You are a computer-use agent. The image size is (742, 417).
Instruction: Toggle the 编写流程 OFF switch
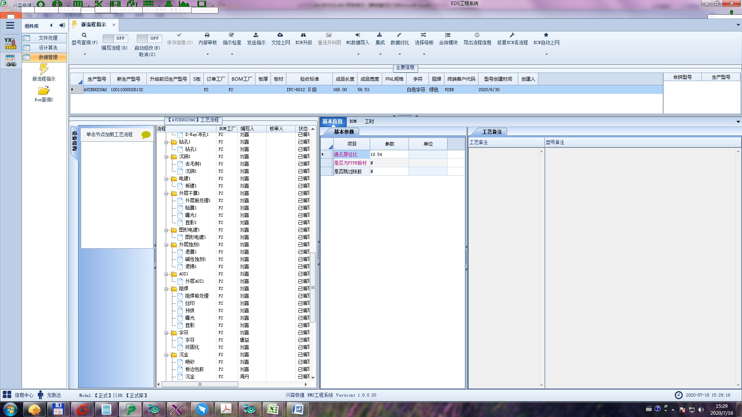click(115, 39)
